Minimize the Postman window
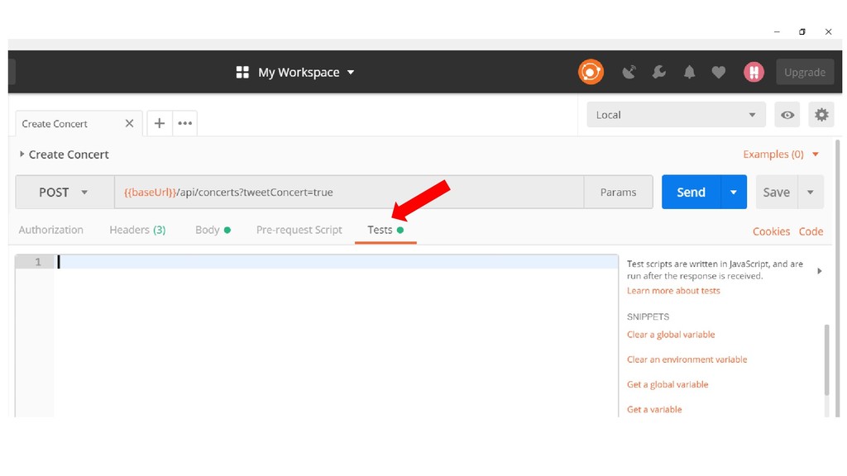The height and width of the screenshot is (476, 847). coord(777,32)
